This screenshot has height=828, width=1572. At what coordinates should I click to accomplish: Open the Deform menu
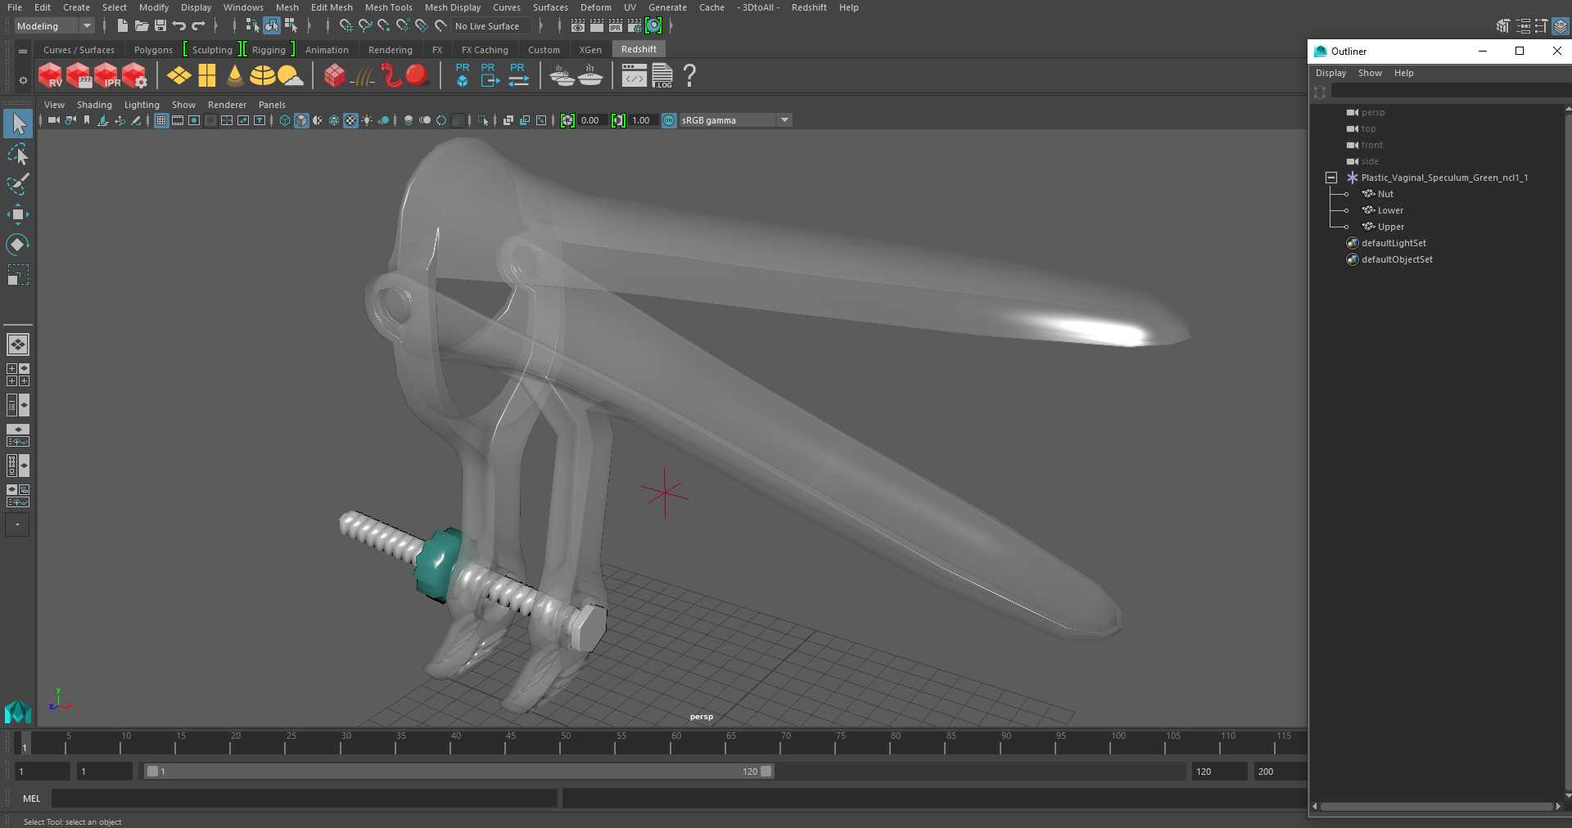[x=596, y=7]
